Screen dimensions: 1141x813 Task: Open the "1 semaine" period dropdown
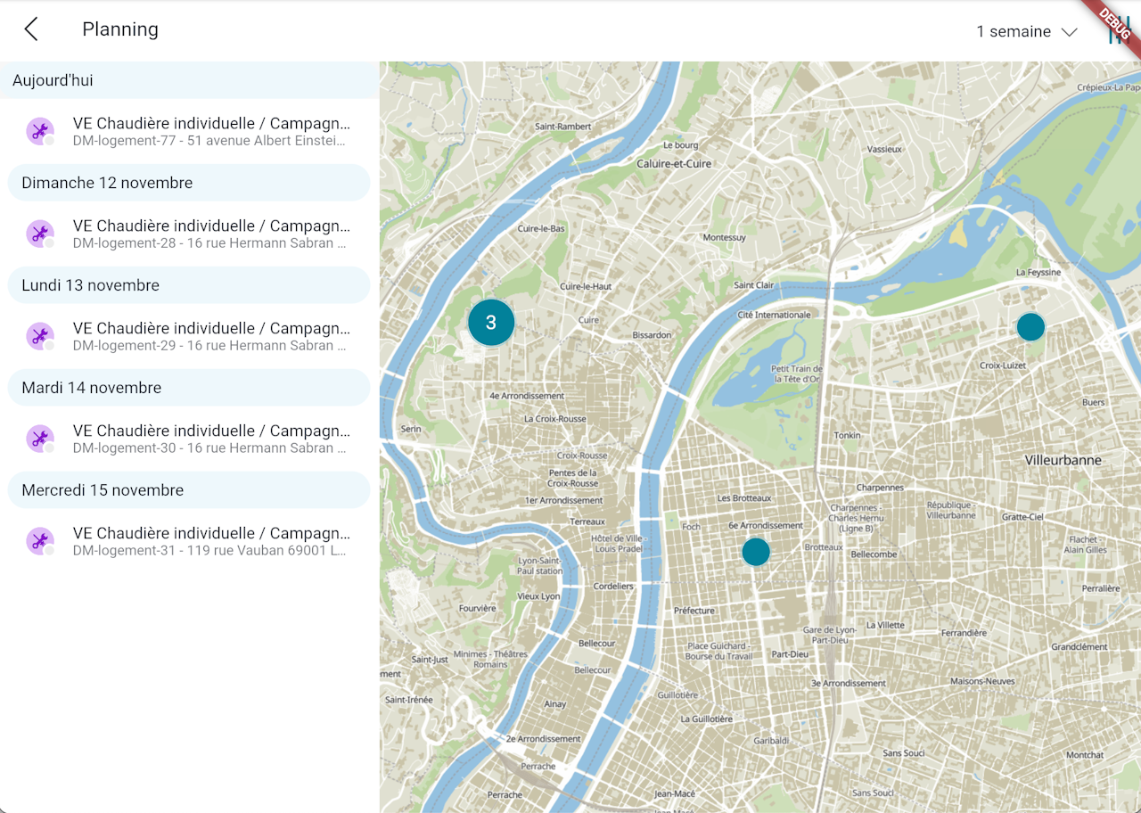1014,32
